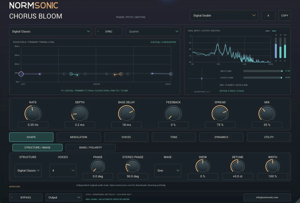Select voice node 1 in the voice field
This screenshot has height=203, width=300.
click(21, 74)
